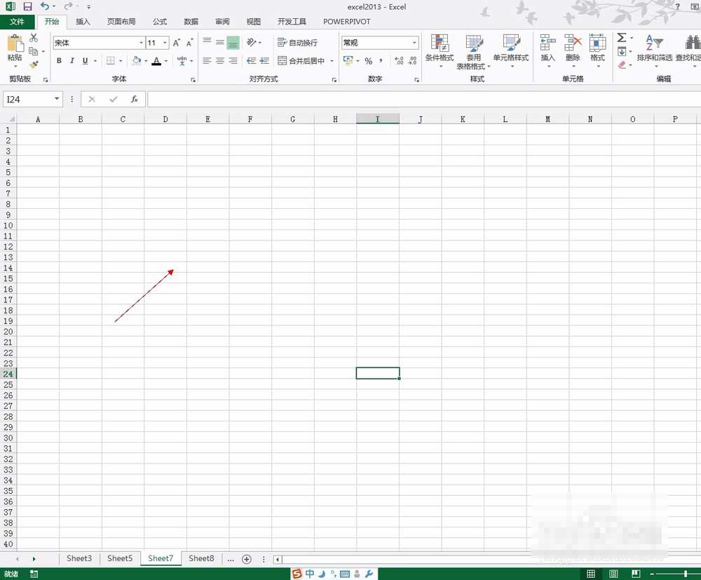Toggle Italic formatting
Screen dimensions: 701x580
pos(72,61)
